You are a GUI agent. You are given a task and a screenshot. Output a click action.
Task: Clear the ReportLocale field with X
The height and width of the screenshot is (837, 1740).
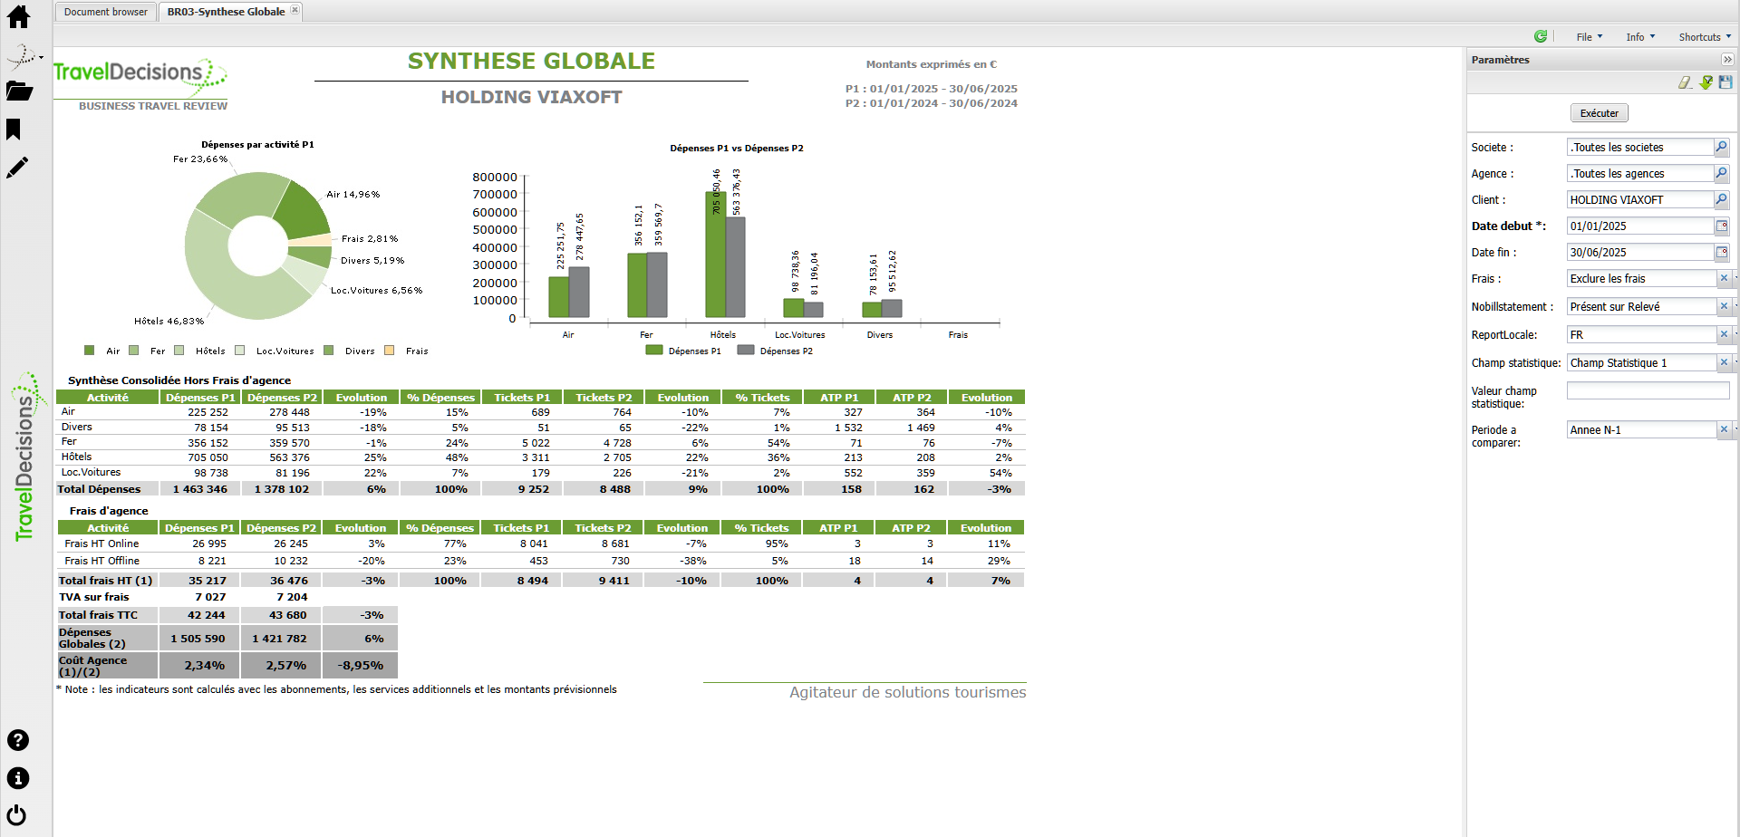[1724, 334]
